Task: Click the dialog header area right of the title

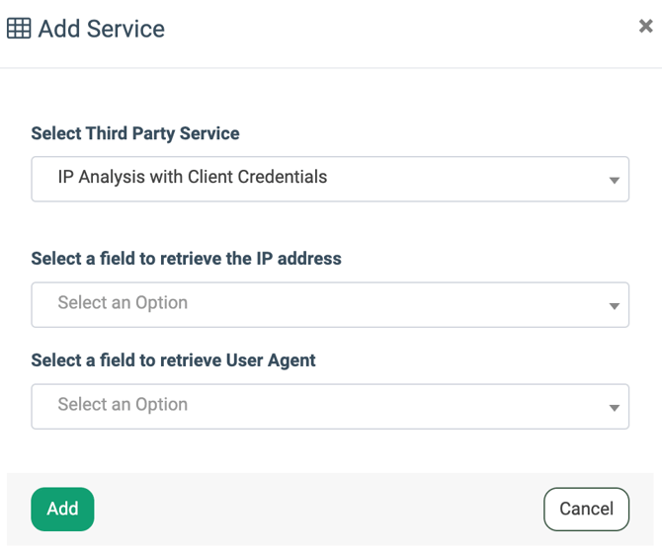Action: (395, 30)
